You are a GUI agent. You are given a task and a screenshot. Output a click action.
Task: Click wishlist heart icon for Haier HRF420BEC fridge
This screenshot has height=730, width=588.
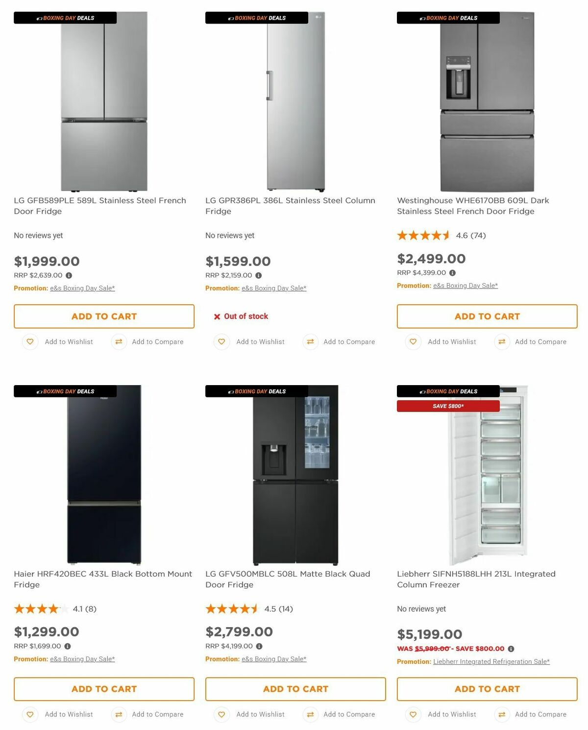(30, 714)
